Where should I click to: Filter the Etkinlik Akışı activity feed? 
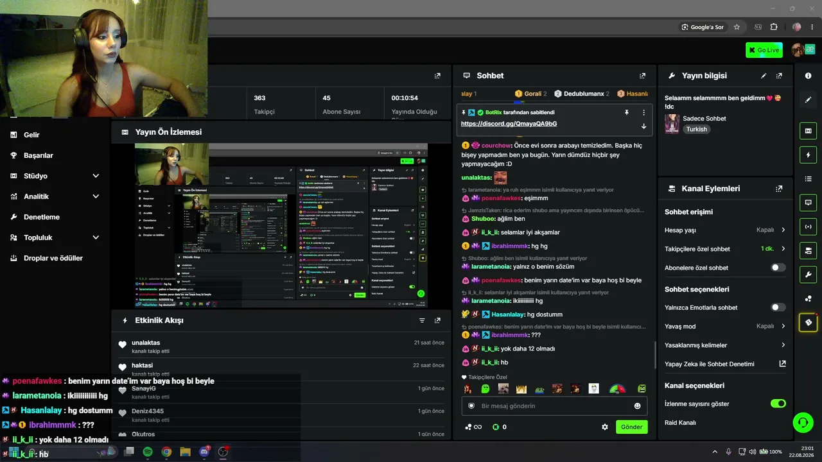point(422,320)
